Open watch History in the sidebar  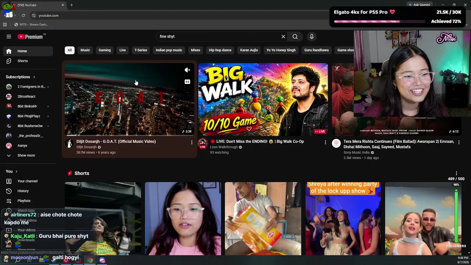28,191
